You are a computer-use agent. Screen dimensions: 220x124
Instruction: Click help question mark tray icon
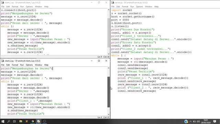186,122
